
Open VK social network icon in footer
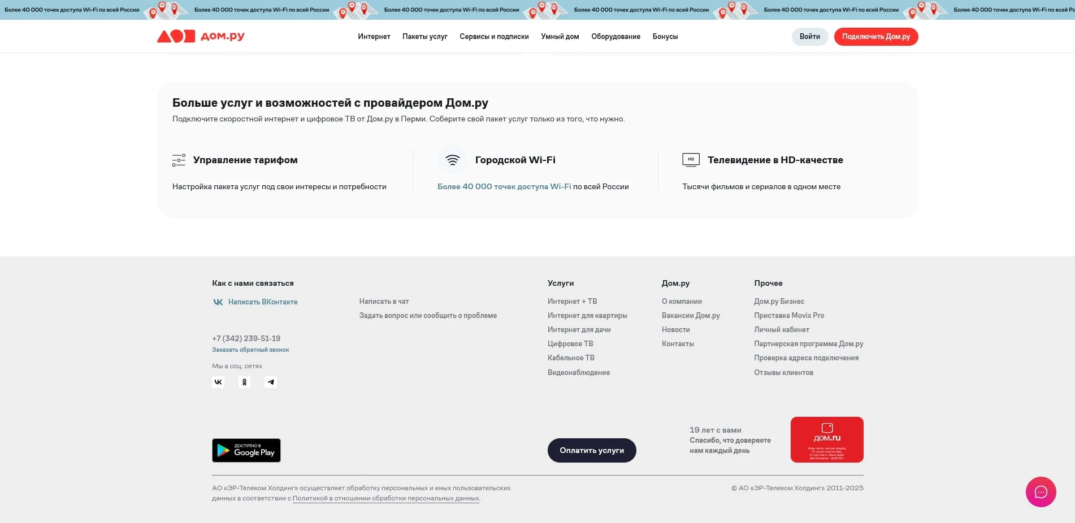[x=218, y=382]
